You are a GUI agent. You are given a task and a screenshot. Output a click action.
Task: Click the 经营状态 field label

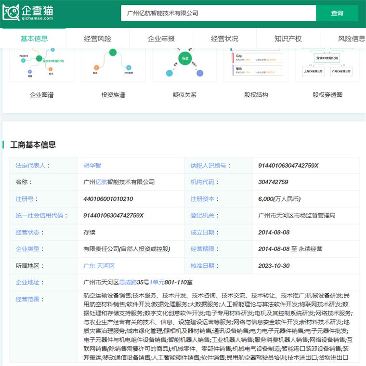(x=27, y=232)
